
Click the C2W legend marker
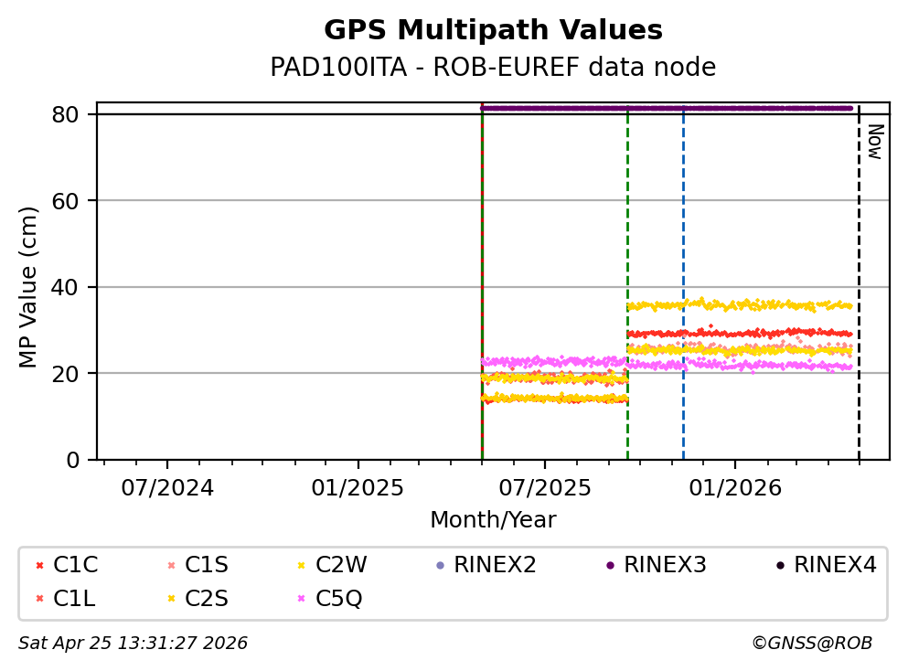coord(301,566)
